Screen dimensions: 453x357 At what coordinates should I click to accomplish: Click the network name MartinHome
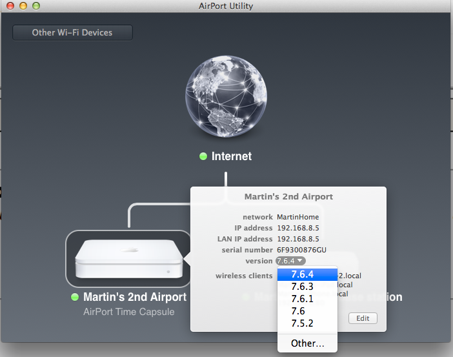click(298, 217)
